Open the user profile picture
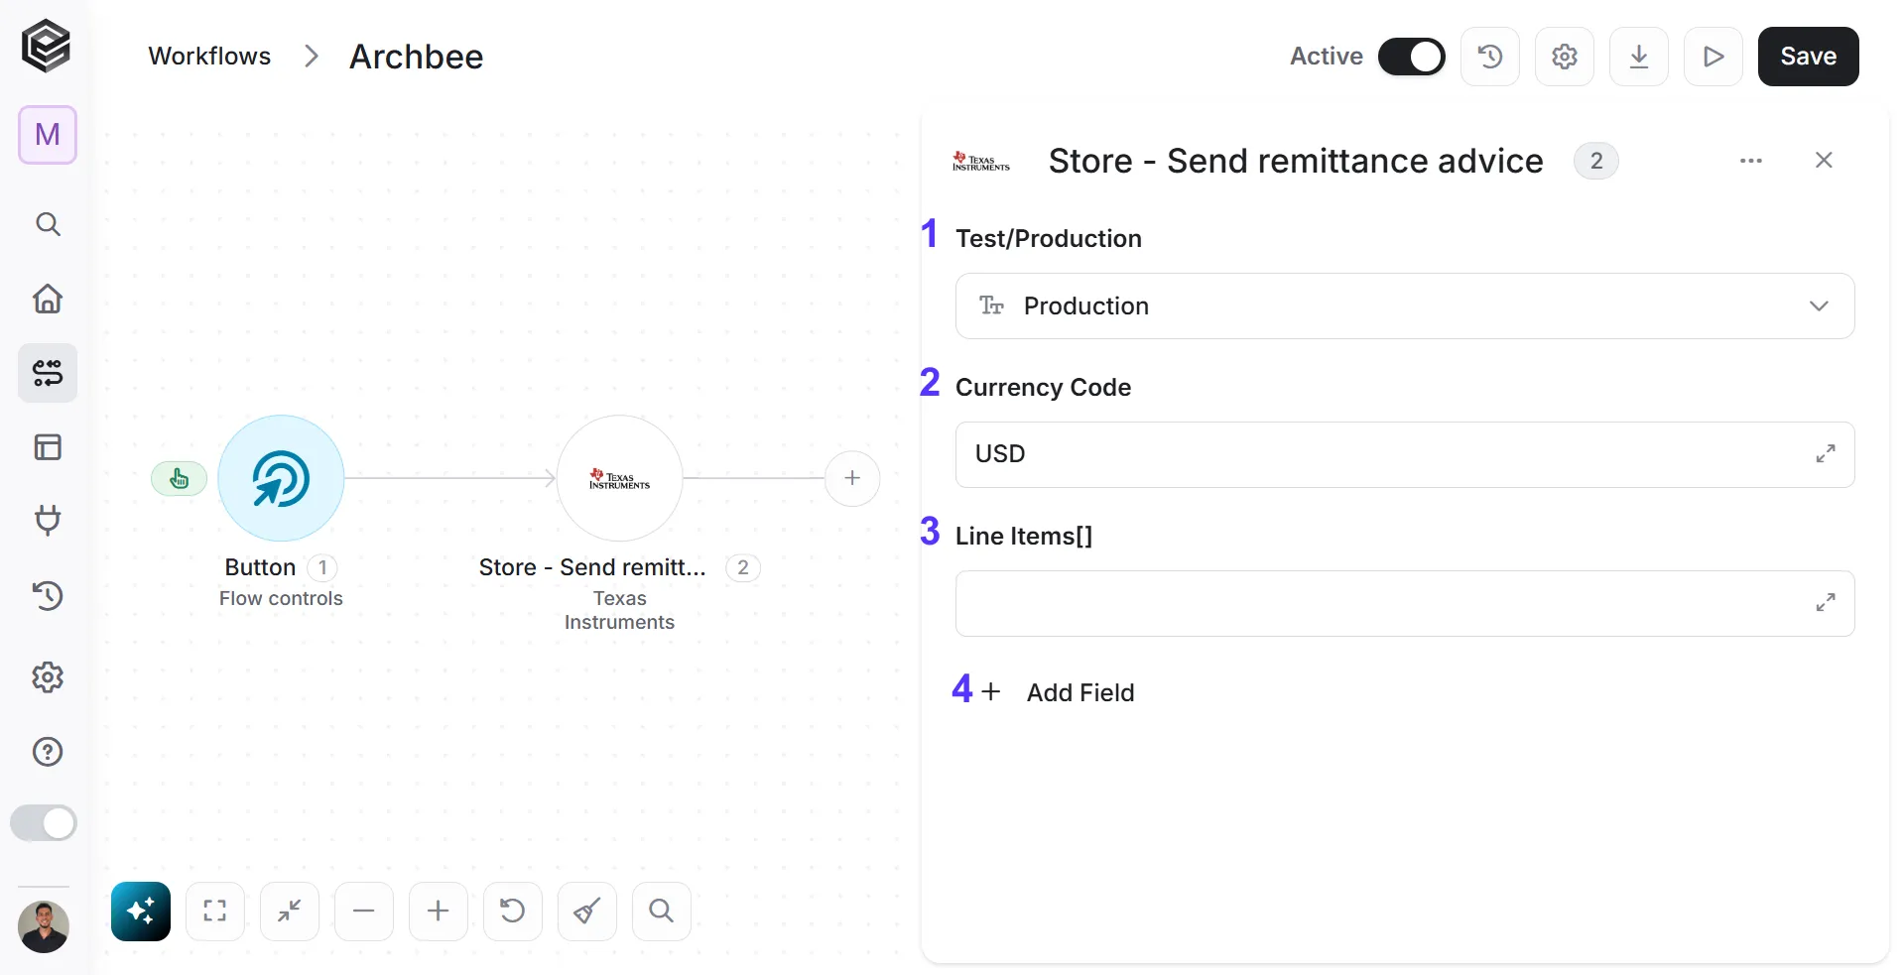The image size is (1903, 975). click(x=44, y=927)
